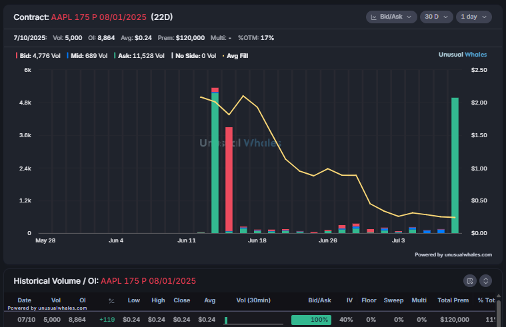Click the Bid/Ask column header in table

[x=319, y=300]
